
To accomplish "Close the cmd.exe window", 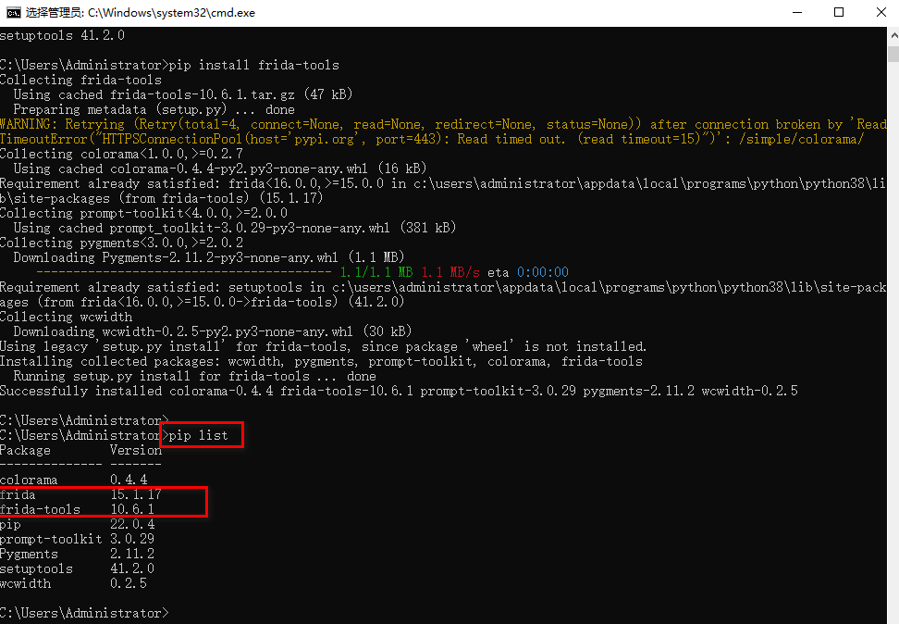I will point(878,13).
